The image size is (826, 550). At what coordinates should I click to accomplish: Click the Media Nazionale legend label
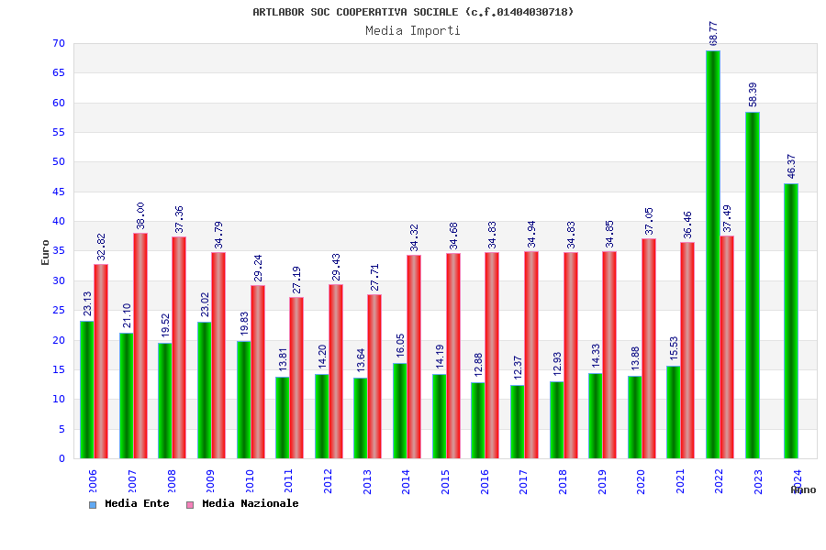pos(251,503)
